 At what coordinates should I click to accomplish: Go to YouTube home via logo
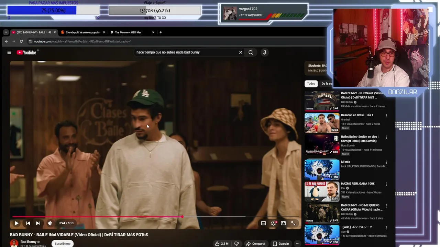tap(27, 52)
